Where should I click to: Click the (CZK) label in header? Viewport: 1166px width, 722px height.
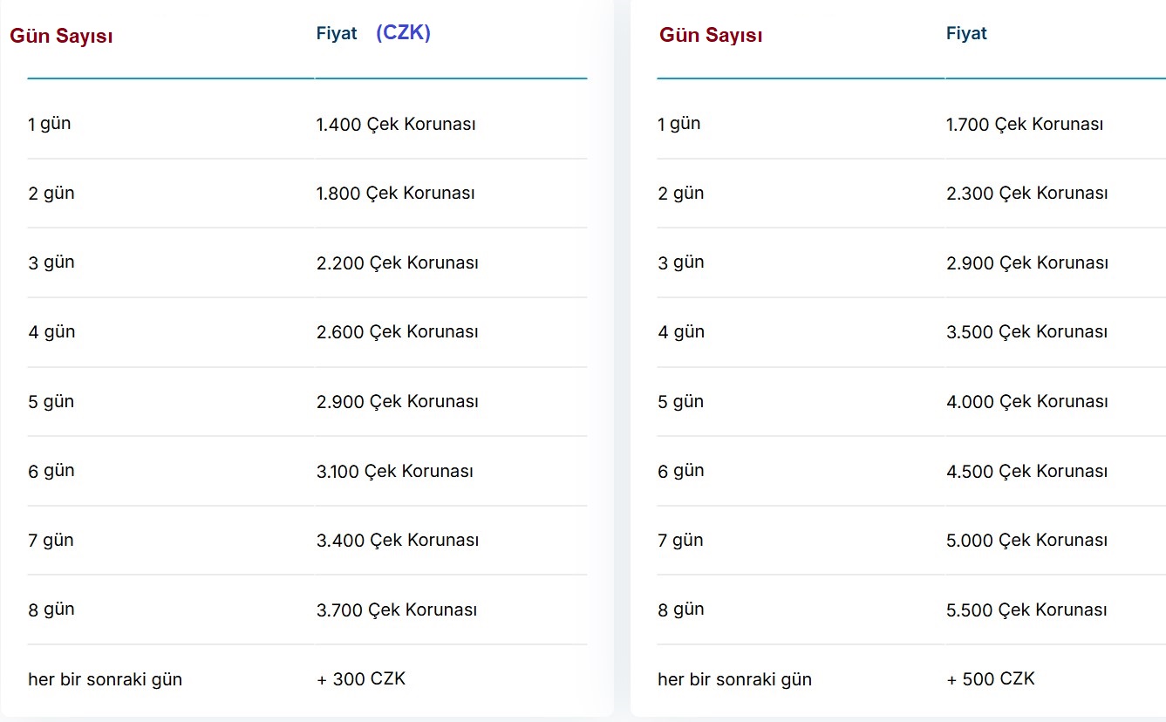(403, 33)
